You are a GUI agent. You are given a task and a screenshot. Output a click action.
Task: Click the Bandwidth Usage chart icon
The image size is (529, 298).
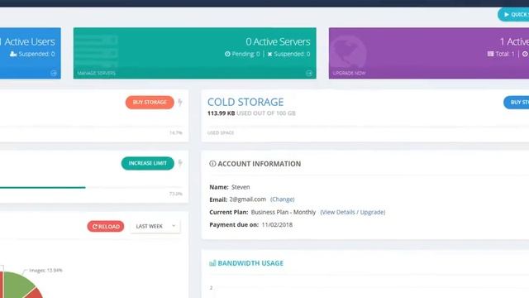point(212,263)
